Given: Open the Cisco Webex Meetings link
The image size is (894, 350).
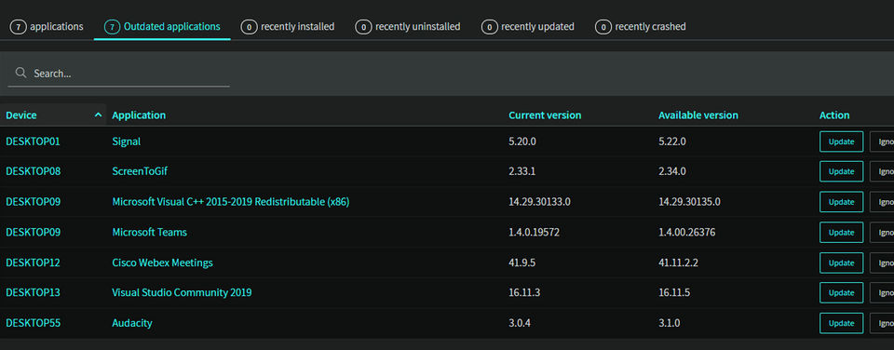Looking at the screenshot, I should pos(162,262).
